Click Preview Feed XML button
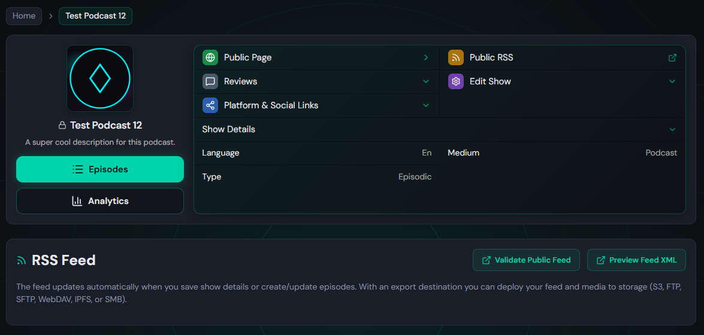Viewport: 704px width, 335px height. click(636, 260)
